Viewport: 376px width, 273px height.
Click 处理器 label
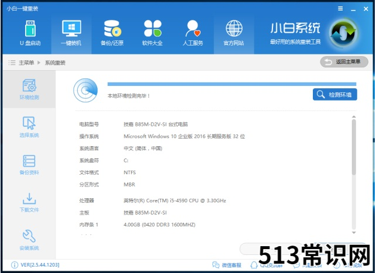point(87,201)
